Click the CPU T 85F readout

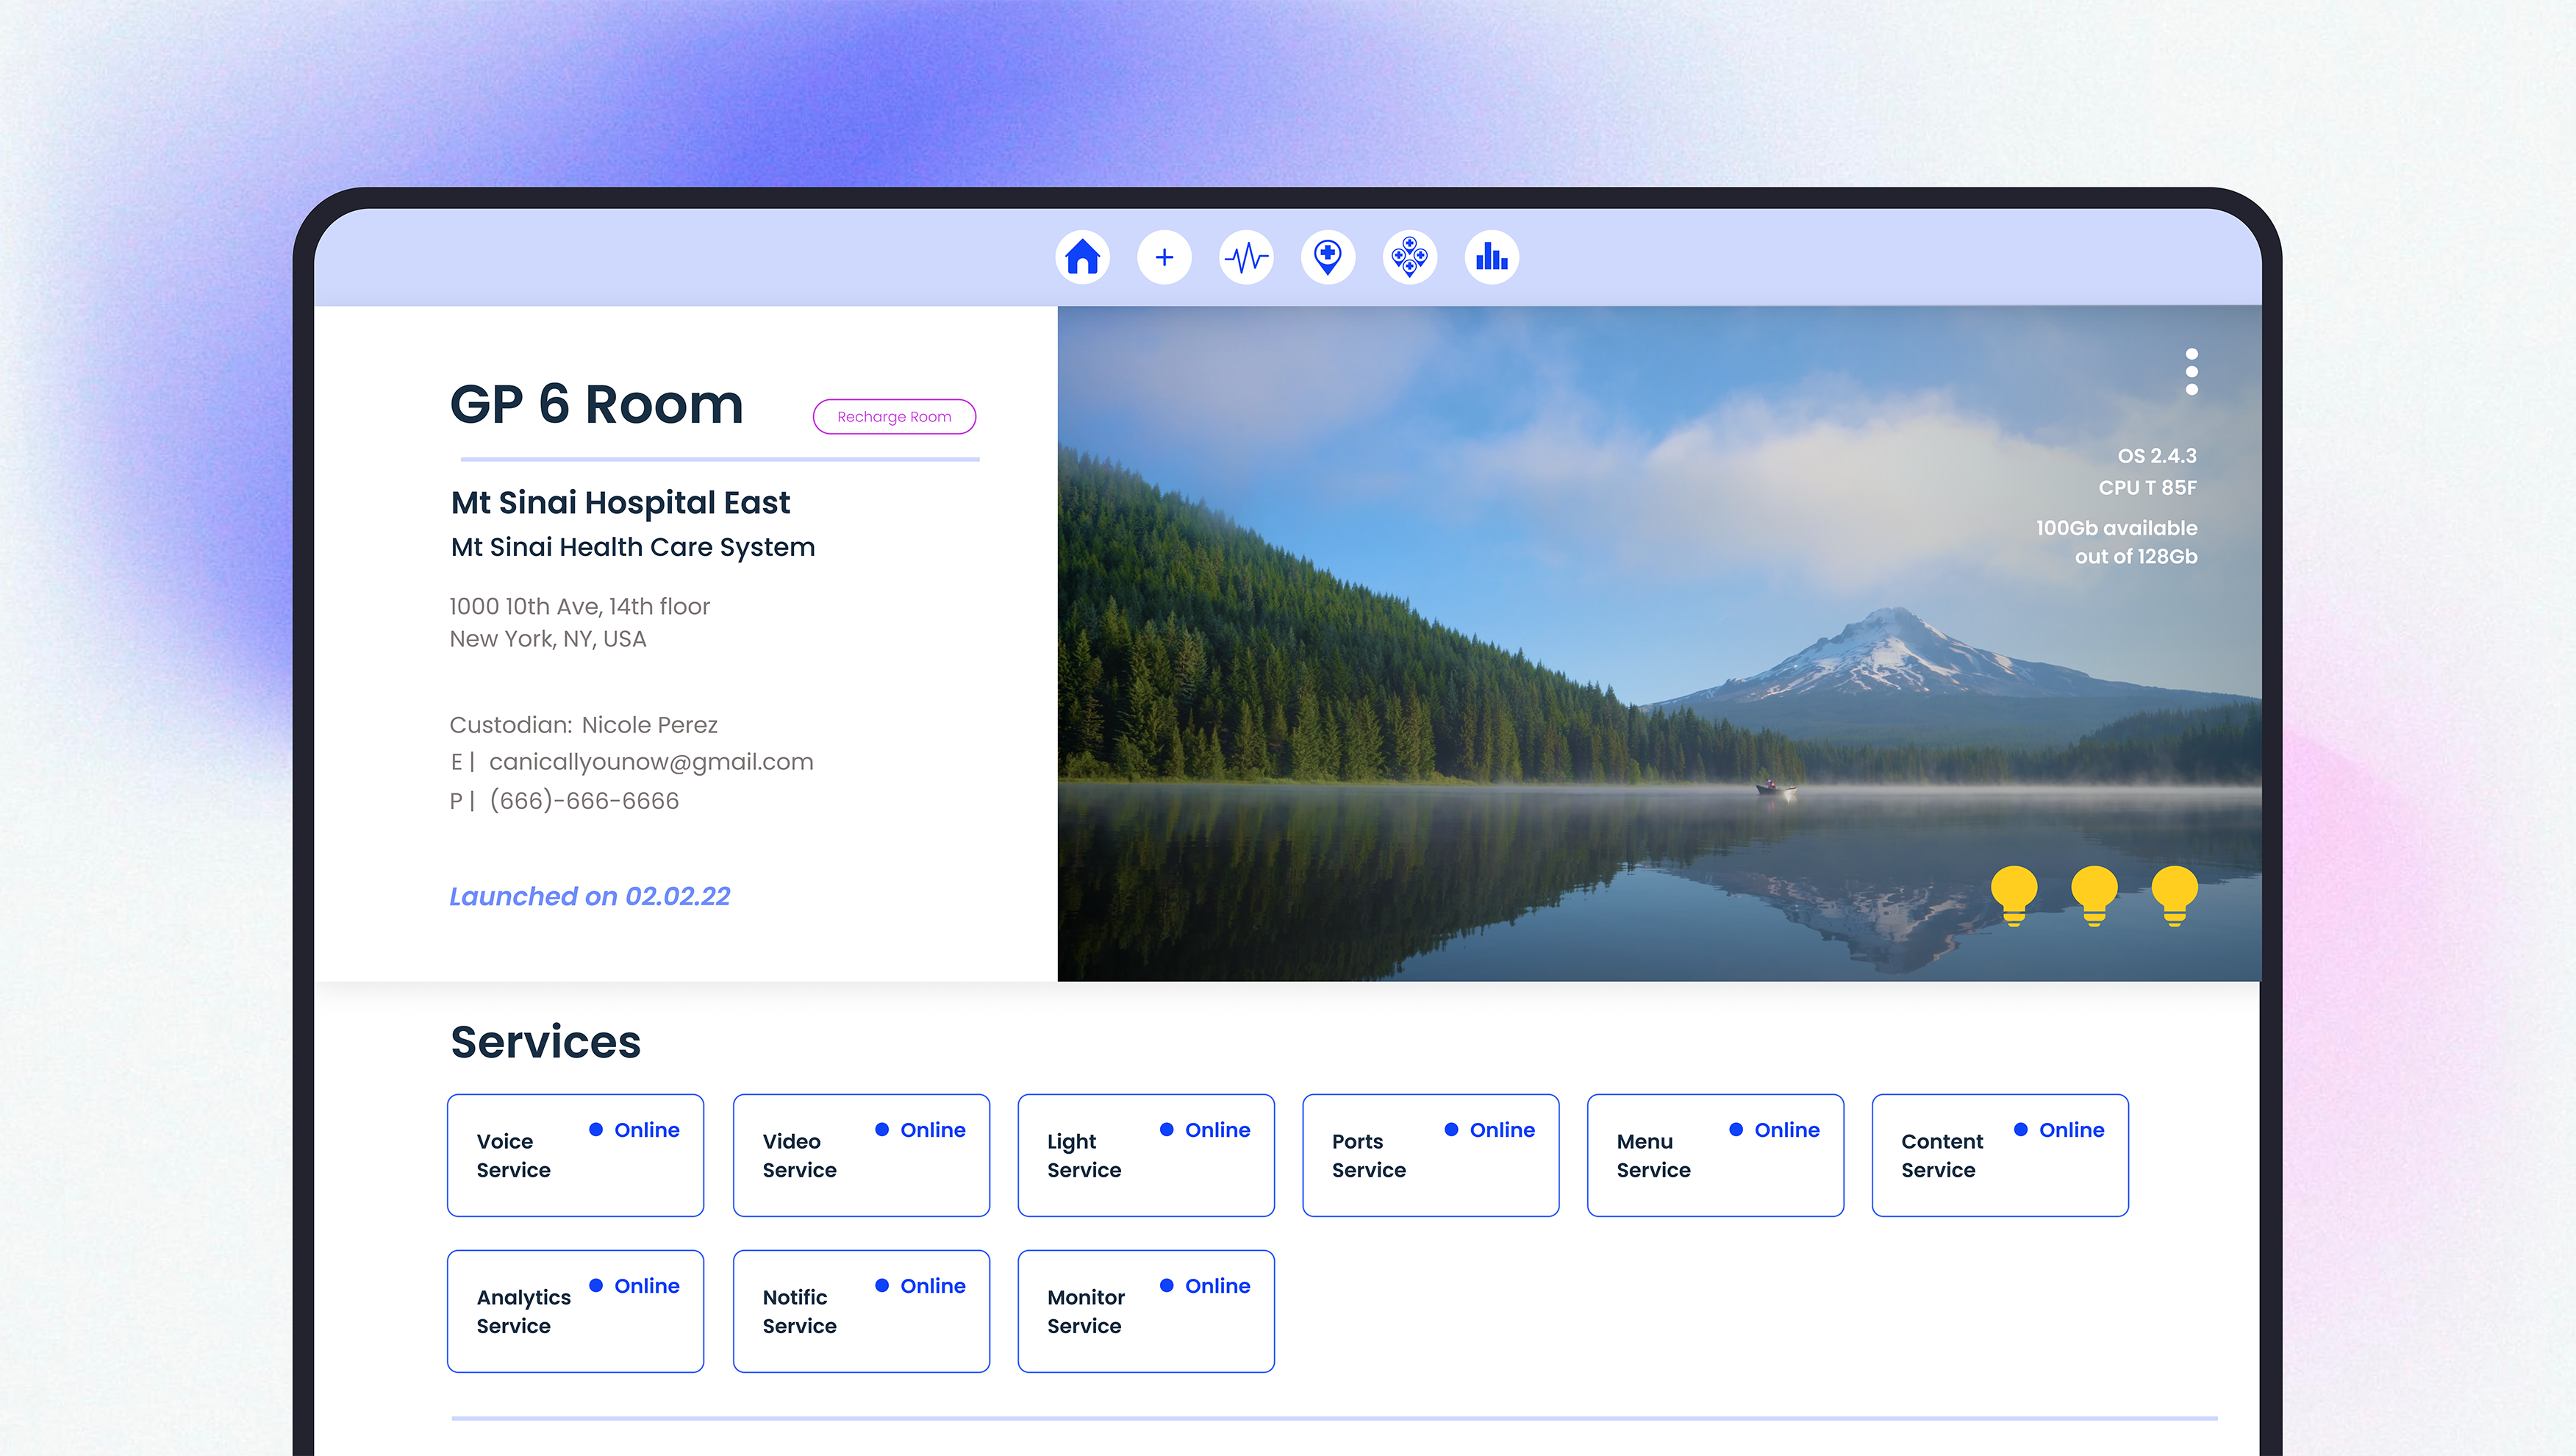click(x=2147, y=488)
